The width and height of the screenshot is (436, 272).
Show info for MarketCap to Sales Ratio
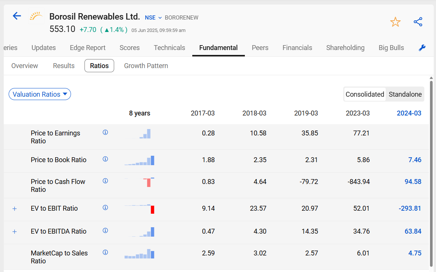[x=106, y=252]
